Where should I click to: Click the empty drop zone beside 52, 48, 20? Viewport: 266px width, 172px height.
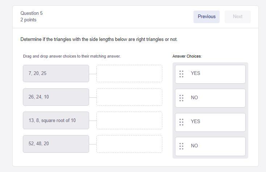pos(129,144)
